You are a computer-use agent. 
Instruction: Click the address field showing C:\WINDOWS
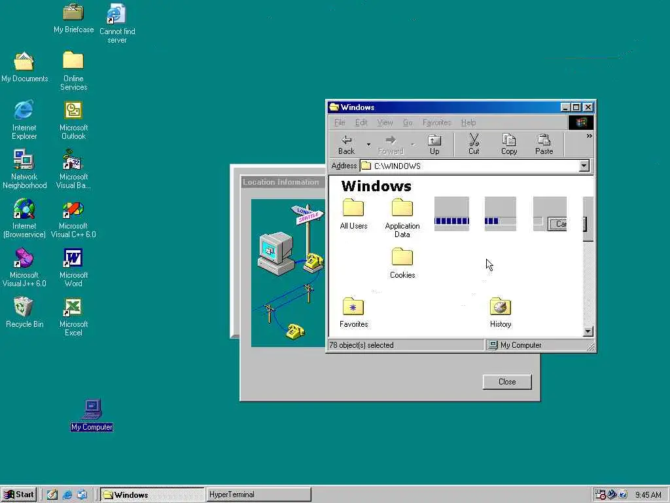469,166
